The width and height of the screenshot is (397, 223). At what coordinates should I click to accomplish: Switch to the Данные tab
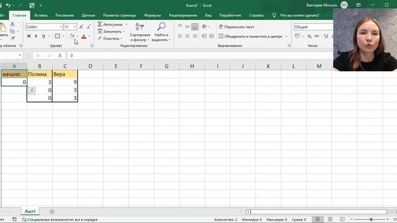click(x=88, y=15)
